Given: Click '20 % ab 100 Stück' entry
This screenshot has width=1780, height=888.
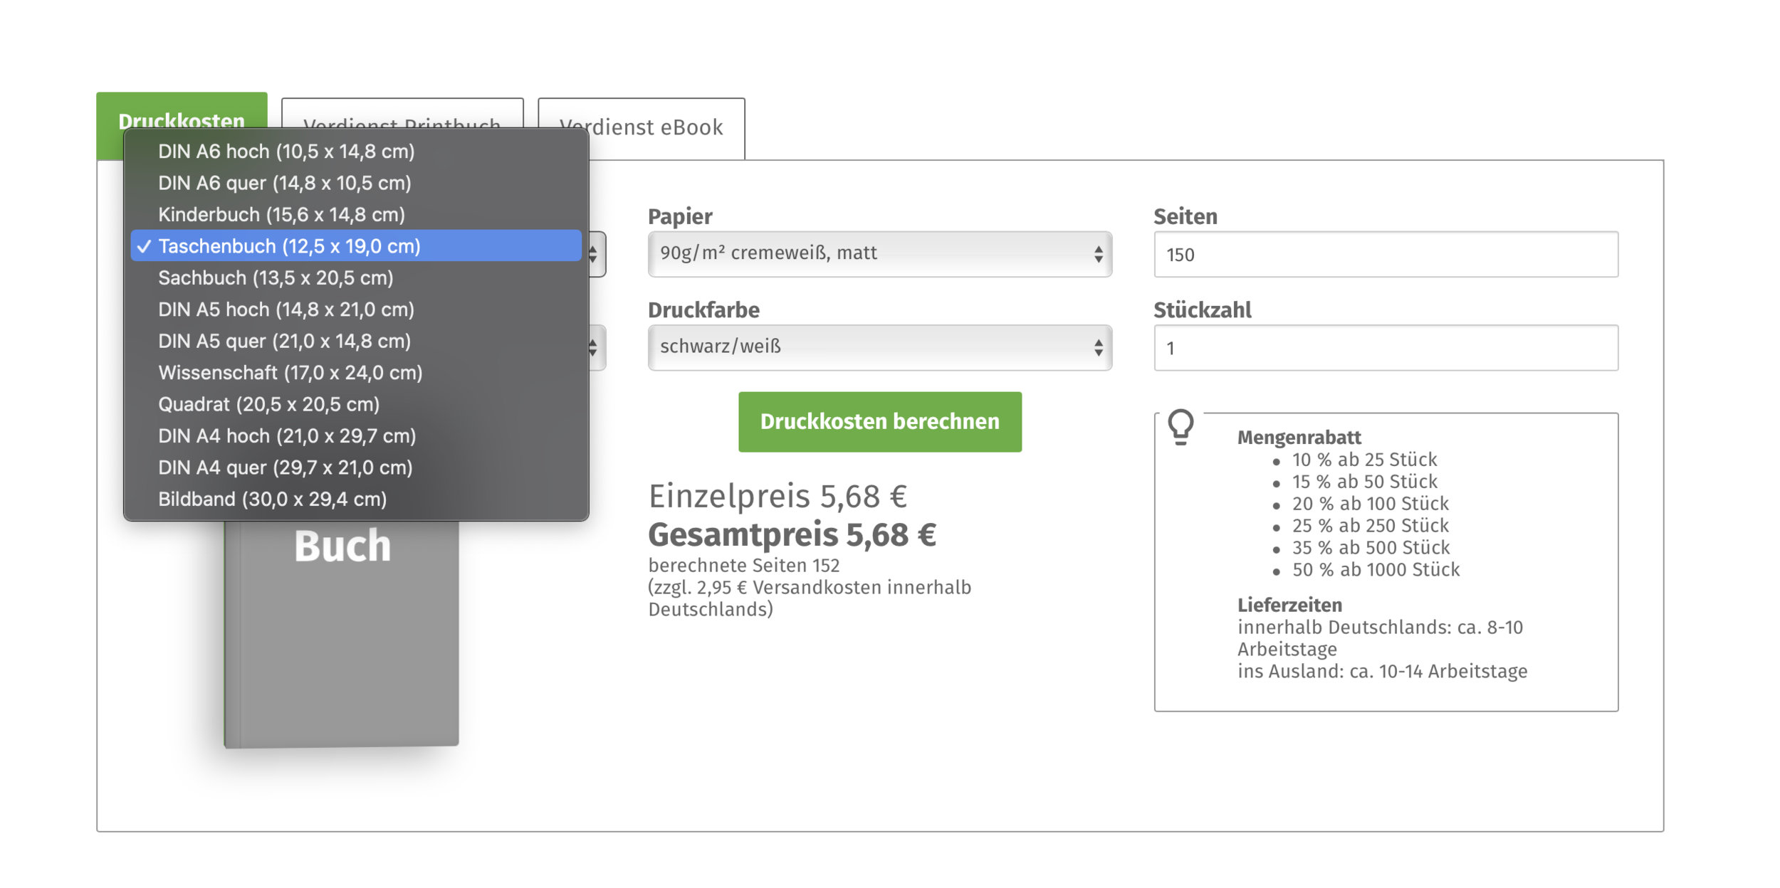Looking at the screenshot, I should pyautogui.click(x=1370, y=504).
